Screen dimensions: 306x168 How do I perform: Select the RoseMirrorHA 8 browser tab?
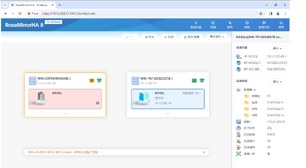[32, 5]
